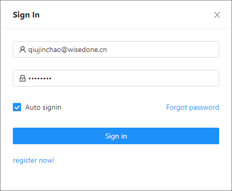
Task: Follow the register now! link
Action: coord(33,161)
